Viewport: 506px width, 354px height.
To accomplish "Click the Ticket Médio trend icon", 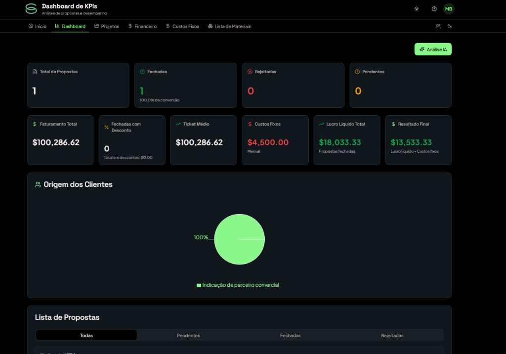I will (x=178, y=124).
